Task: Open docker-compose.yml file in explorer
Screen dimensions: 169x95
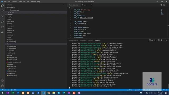Action: [x=15, y=62]
